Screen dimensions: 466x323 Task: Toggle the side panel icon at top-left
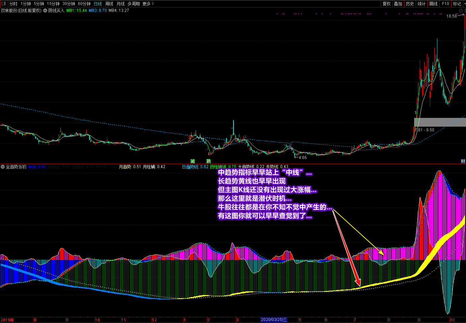coord(4,4)
